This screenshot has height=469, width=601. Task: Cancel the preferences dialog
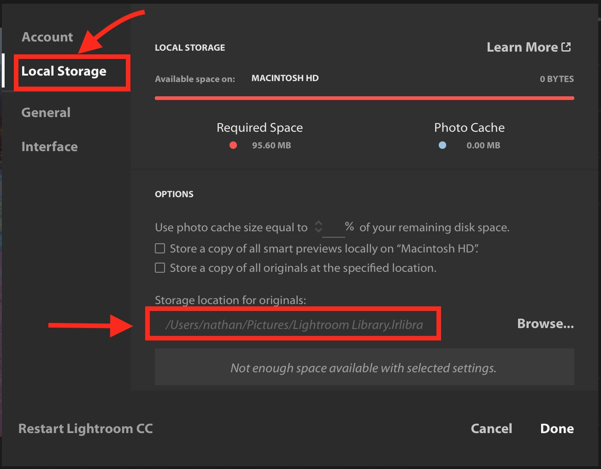[491, 428]
